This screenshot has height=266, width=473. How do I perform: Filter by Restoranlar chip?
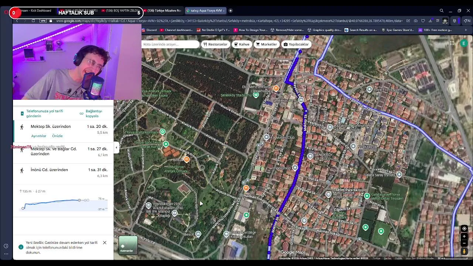tap(215, 44)
